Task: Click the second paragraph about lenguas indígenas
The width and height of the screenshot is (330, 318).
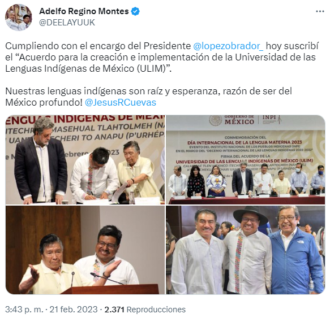Action: point(148,97)
